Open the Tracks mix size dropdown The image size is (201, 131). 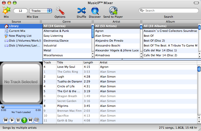[x=41, y=11]
